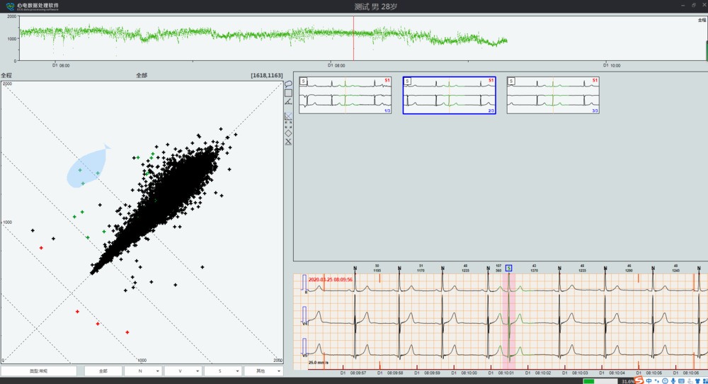This screenshot has height=384, width=708.
Task: Open the N beat type dropdown
Action: pyautogui.click(x=142, y=371)
